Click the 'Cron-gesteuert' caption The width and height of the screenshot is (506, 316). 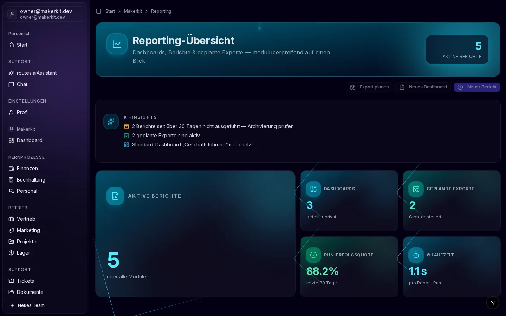[425, 217]
